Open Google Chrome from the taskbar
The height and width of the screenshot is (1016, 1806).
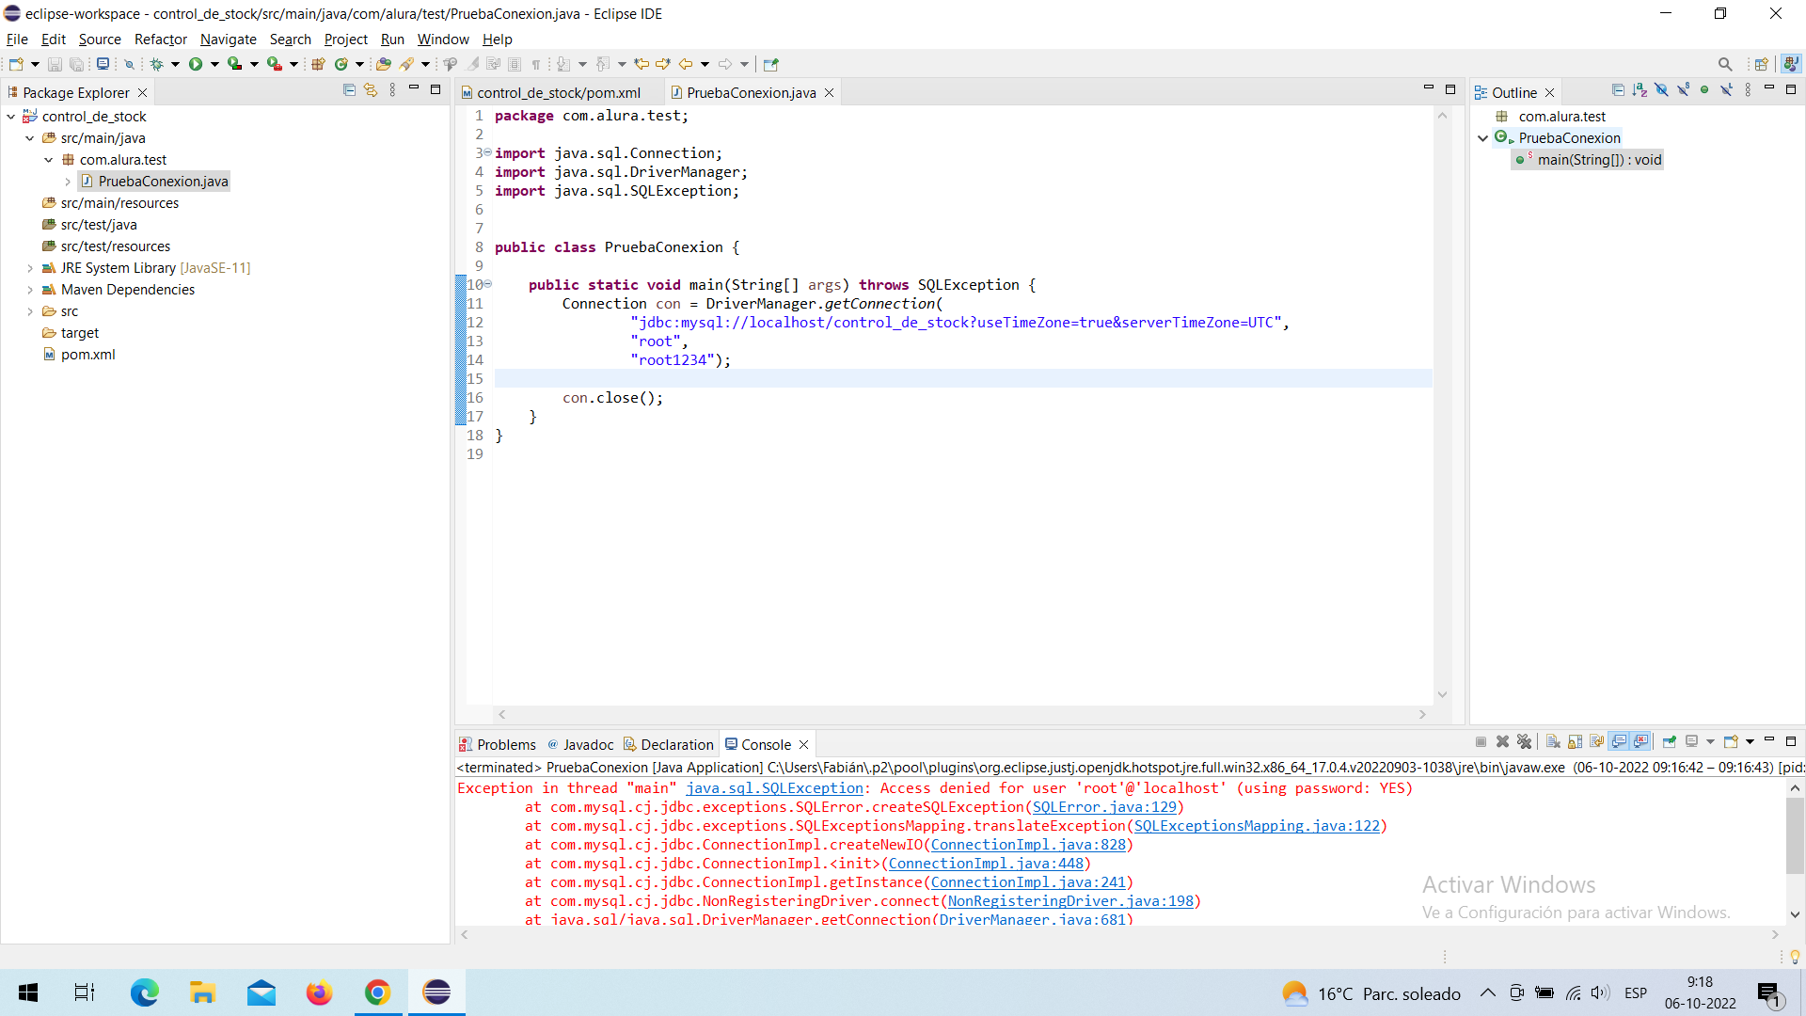pyautogui.click(x=378, y=992)
